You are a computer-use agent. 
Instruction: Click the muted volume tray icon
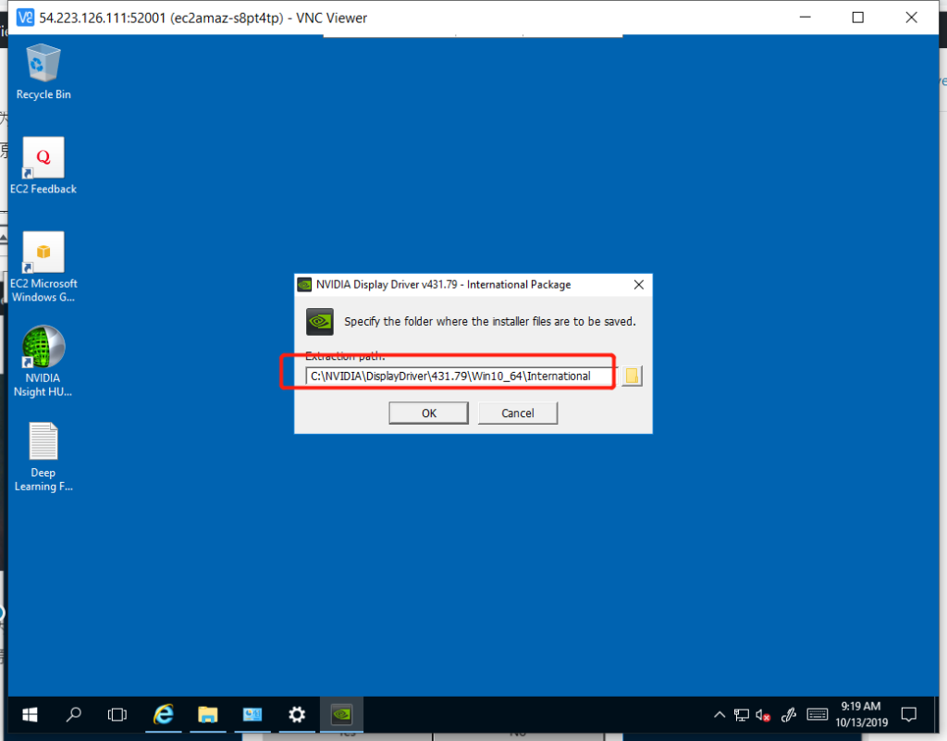764,714
